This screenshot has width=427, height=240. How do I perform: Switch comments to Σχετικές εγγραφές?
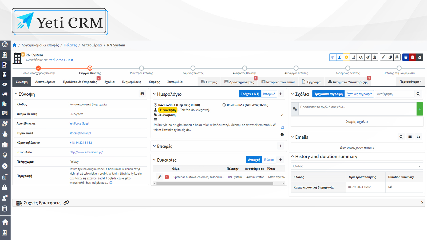click(x=359, y=94)
